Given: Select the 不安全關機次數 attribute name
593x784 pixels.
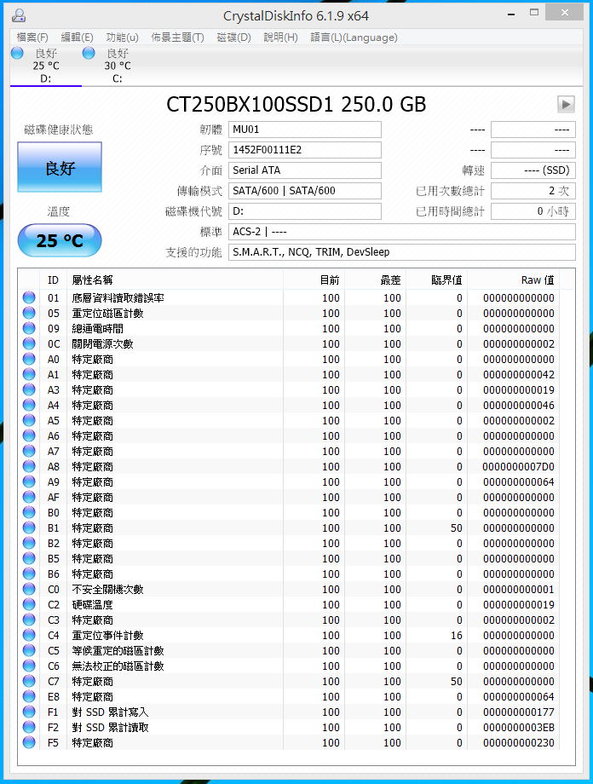Looking at the screenshot, I should (x=107, y=590).
